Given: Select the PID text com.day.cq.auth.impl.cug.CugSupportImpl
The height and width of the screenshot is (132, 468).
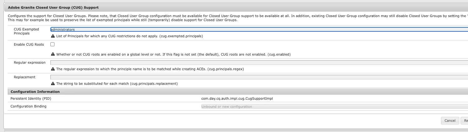Looking at the screenshot, I should (x=237, y=99).
